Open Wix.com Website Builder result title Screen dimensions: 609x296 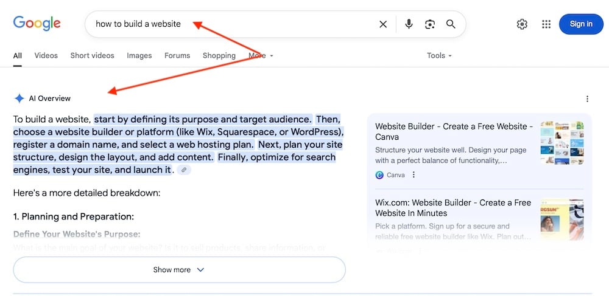453,208
